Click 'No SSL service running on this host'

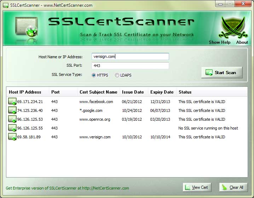pos(208,128)
